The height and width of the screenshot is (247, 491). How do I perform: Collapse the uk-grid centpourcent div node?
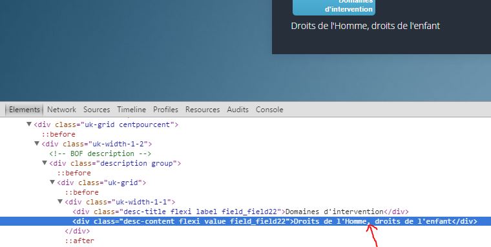[x=29, y=124]
